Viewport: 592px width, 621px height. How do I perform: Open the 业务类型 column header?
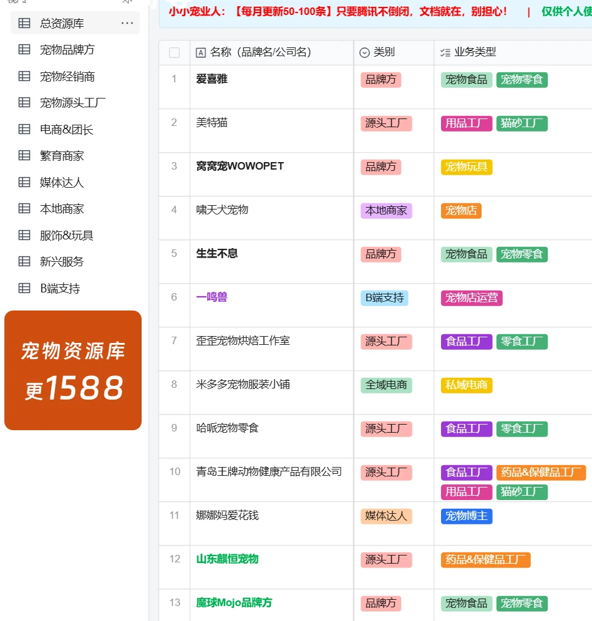point(513,52)
